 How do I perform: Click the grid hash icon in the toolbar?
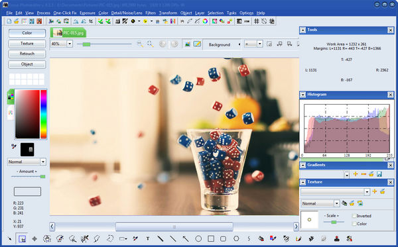tap(256, 21)
